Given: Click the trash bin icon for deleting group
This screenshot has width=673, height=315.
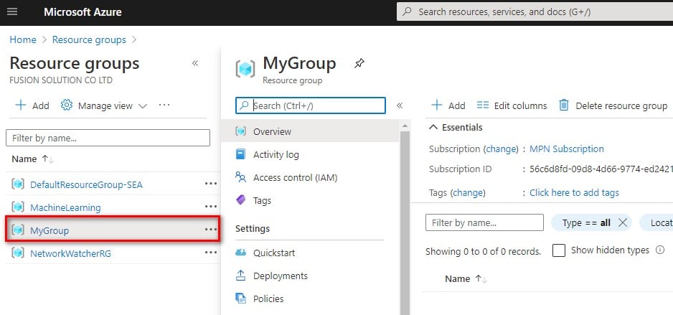Looking at the screenshot, I should (564, 105).
